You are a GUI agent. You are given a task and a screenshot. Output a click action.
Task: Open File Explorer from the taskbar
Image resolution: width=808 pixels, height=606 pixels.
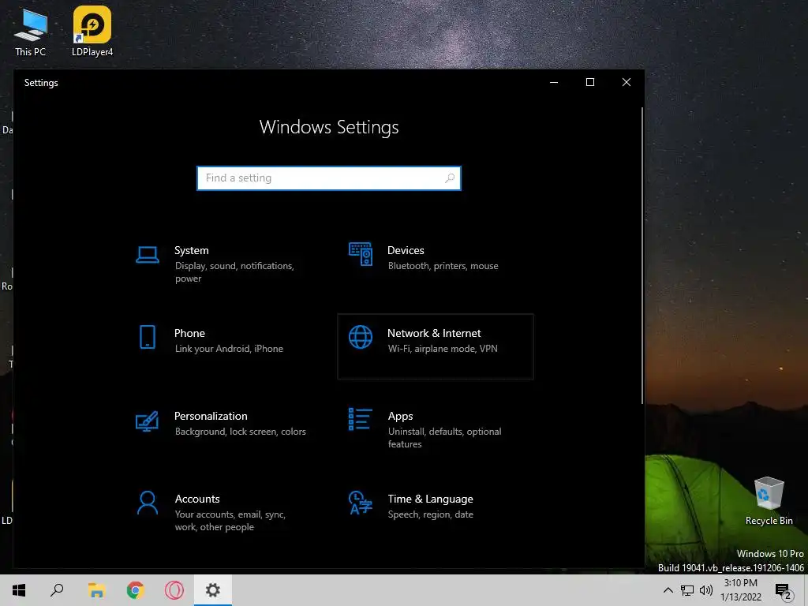[96, 590]
